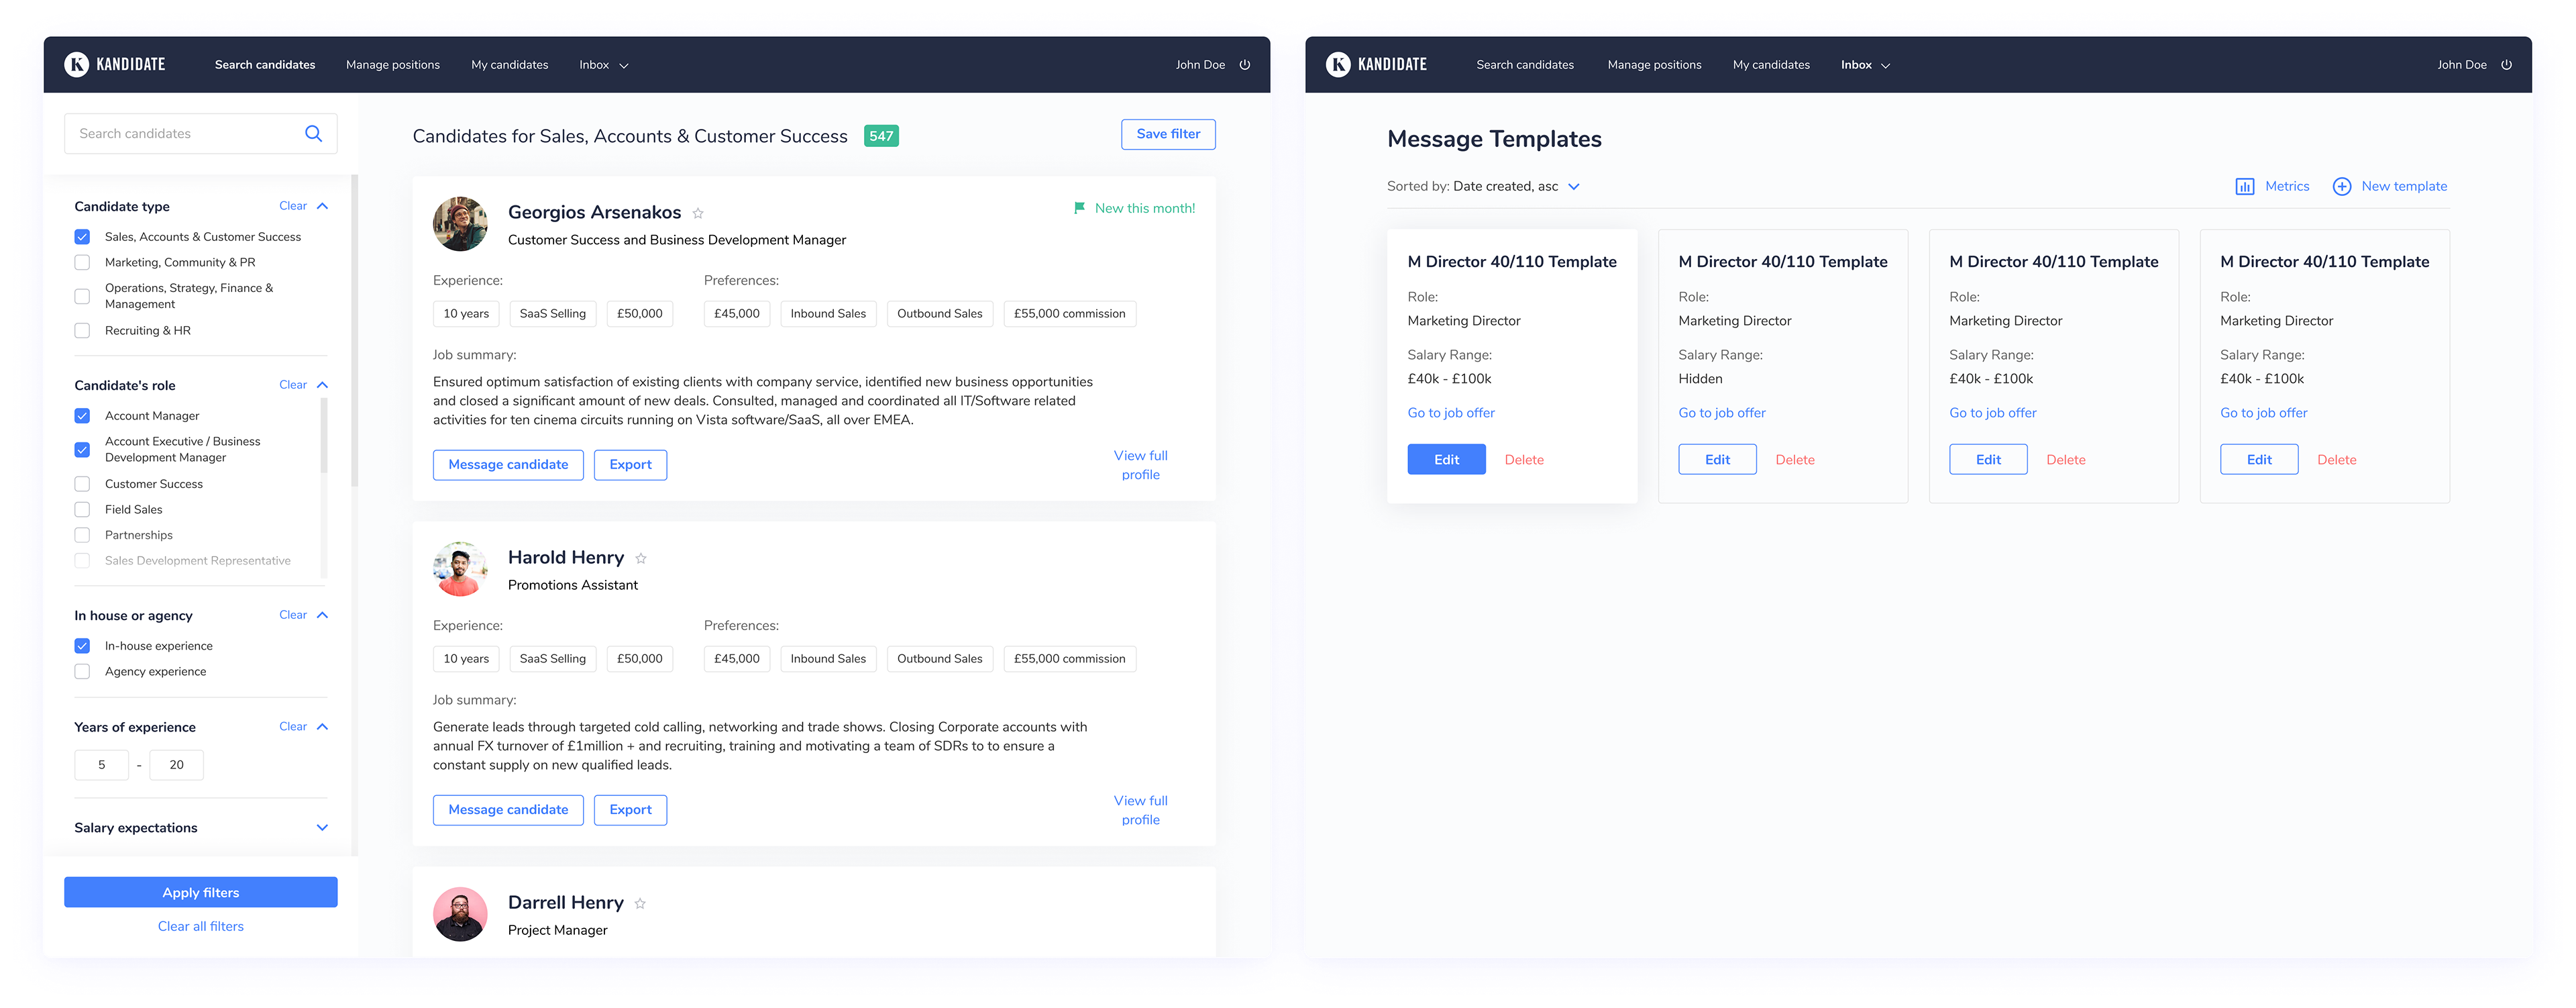Open Inbox dropdown in Message Templates window

click(x=1865, y=65)
